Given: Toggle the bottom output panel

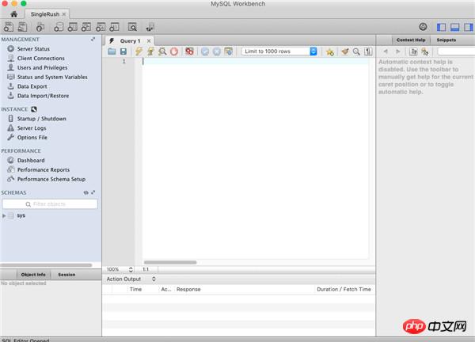Looking at the screenshot, I should [x=454, y=27].
